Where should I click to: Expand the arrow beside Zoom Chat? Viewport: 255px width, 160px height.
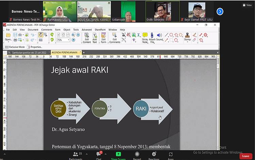click(105, 154)
